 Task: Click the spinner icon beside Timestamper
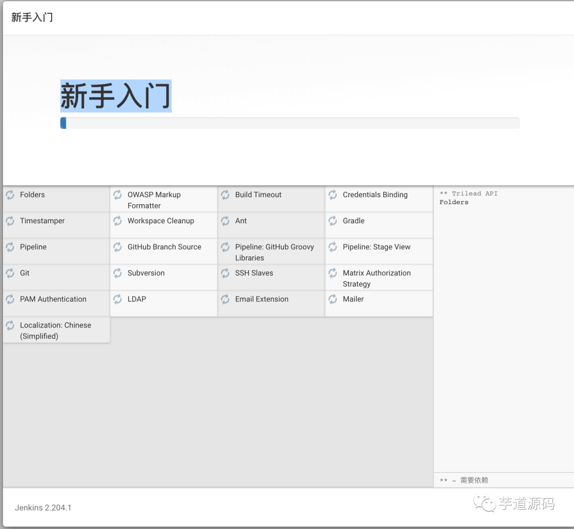(x=10, y=221)
